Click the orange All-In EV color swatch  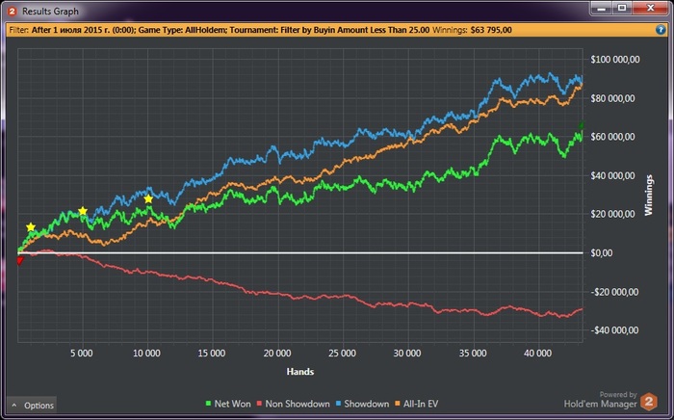[x=397, y=404]
